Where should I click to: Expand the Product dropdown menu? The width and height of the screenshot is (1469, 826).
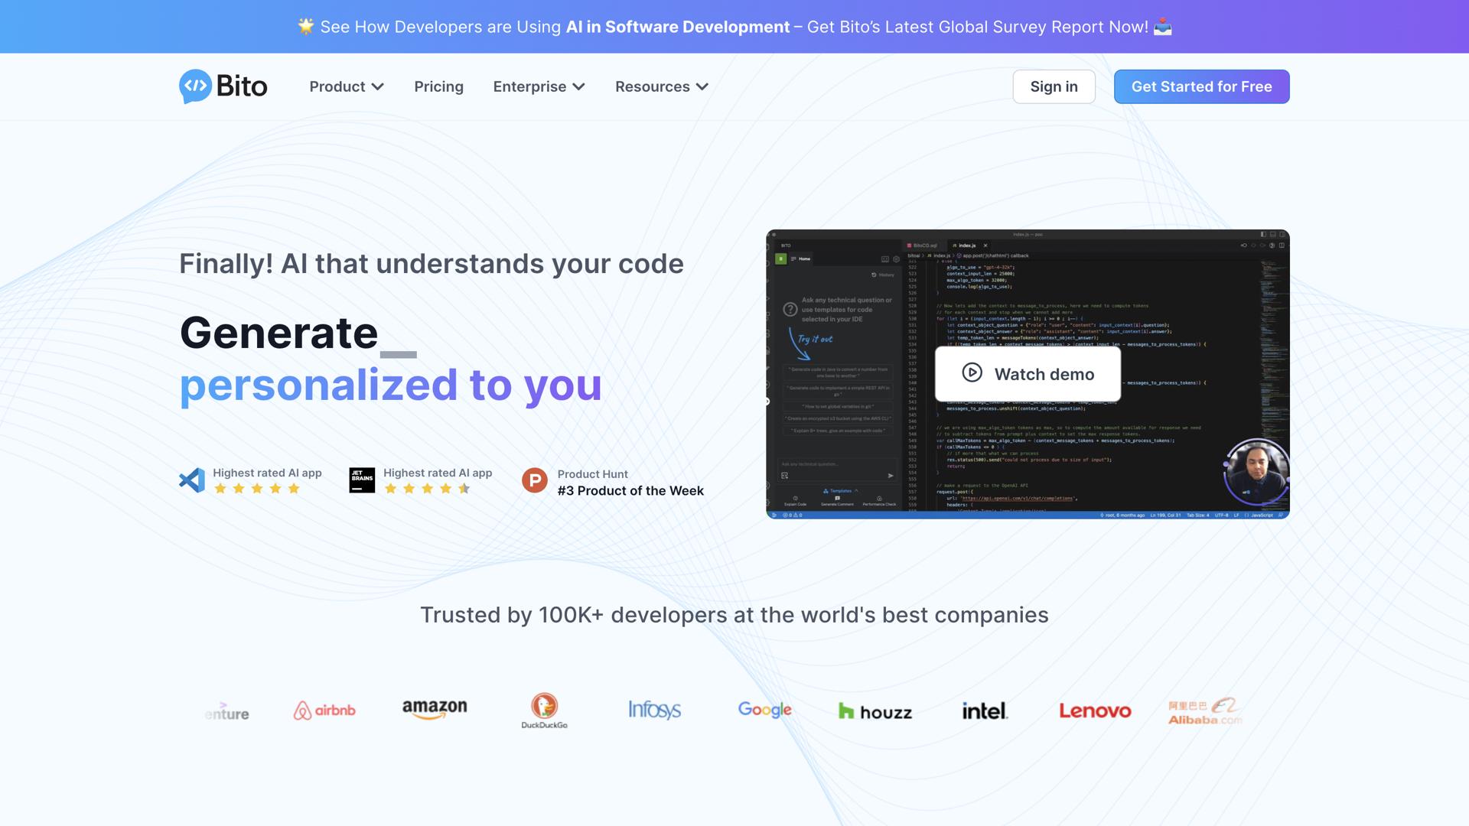coord(346,86)
